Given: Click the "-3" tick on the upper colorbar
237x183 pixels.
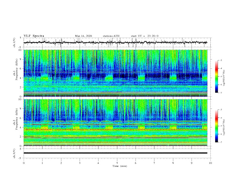Looking at the screenshot, I should coord(221,60).
